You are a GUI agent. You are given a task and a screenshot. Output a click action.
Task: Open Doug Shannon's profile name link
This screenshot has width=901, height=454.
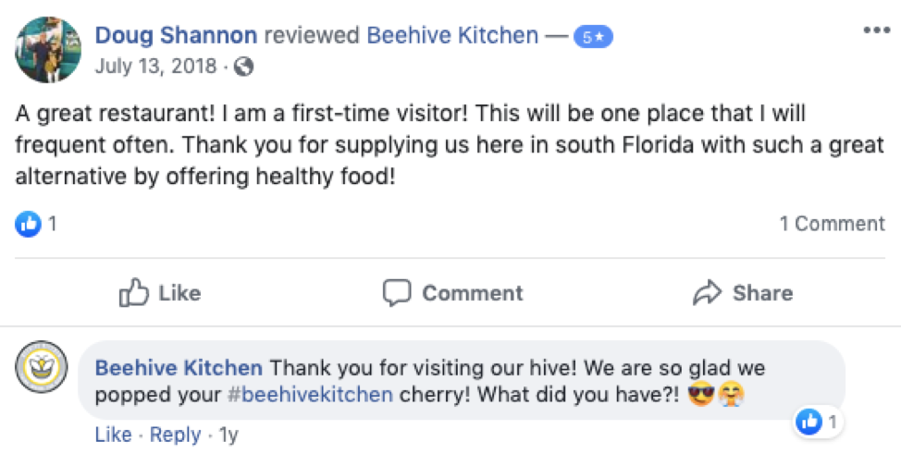pos(176,36)
